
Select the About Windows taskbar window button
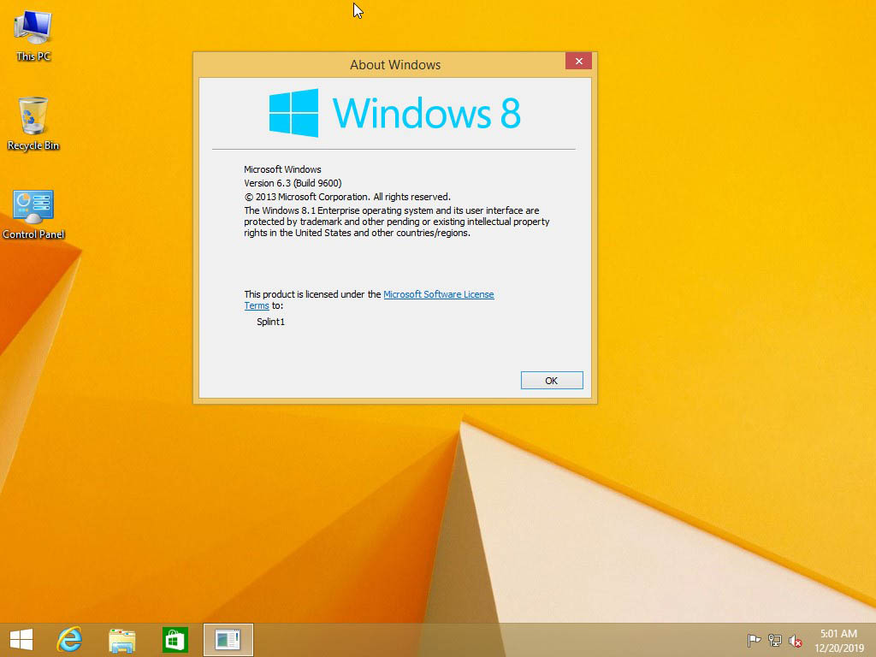[228, 640]
